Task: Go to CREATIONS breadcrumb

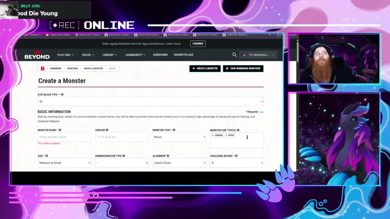Action: pos(73,68)
